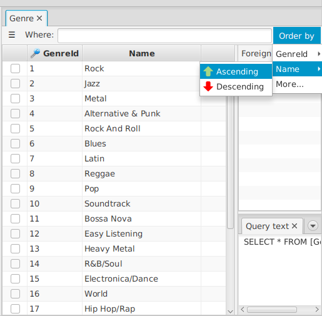Click the Foreign column header
The image size is (322, 316).
[x=256, y=53]
